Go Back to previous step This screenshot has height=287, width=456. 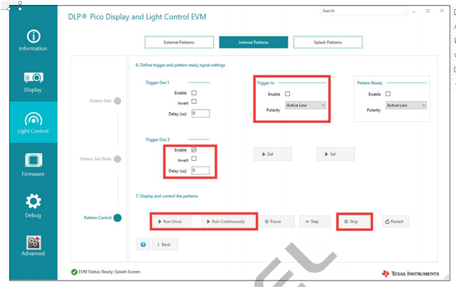pos(165,244)
